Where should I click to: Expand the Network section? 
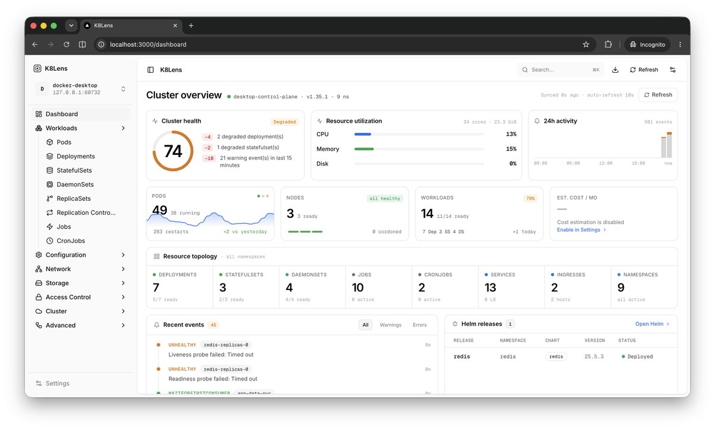80,269
